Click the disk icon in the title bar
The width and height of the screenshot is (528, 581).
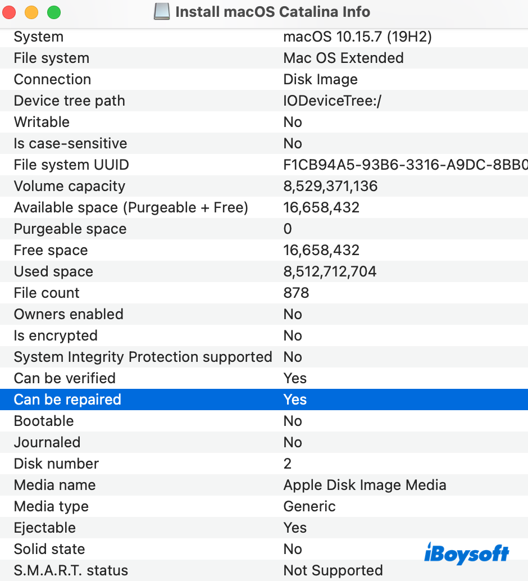(x=162, y=12)
